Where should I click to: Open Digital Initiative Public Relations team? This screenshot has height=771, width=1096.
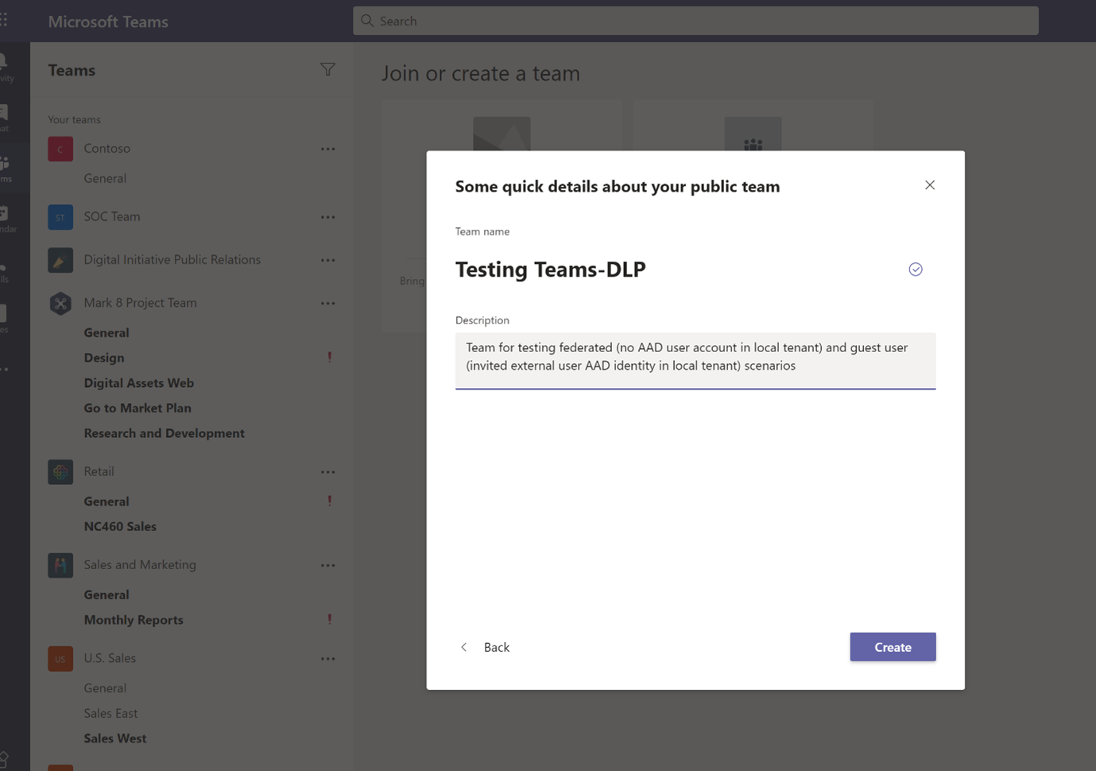pyautogui.click(x=172, y=260)
